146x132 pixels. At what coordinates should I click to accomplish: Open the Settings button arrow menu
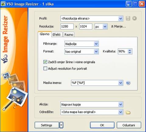click(x=61, y=125)
